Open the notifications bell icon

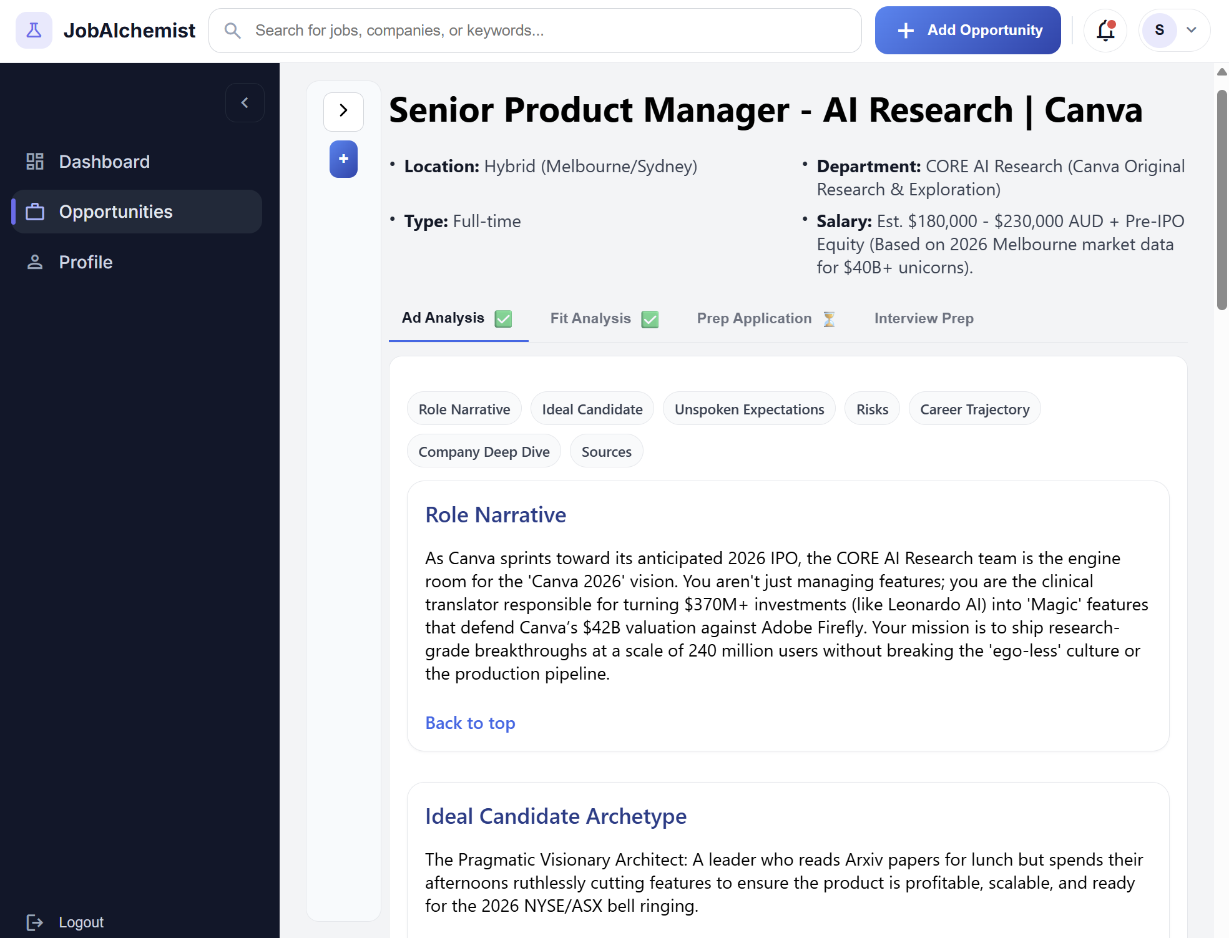1105,30
